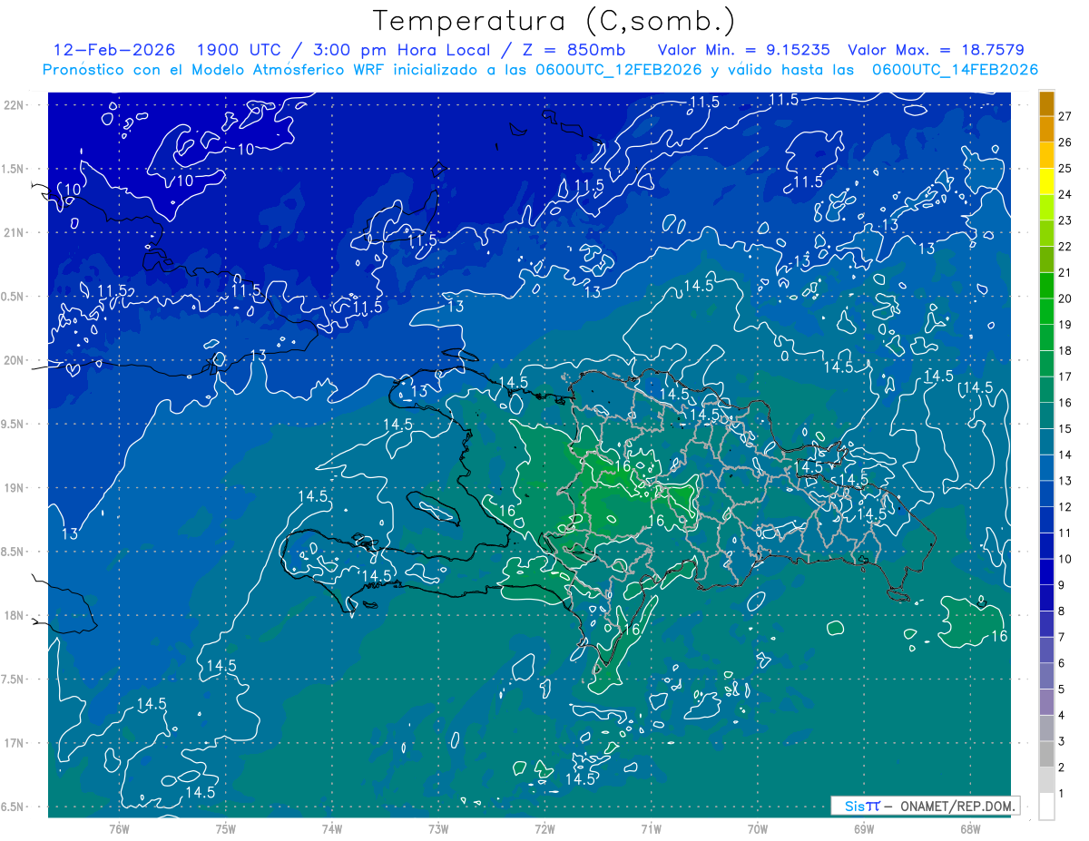Screen dimensions: 1089x841
Task: Click the '6.5N' latitude axis label
Action: click(14, 807)
